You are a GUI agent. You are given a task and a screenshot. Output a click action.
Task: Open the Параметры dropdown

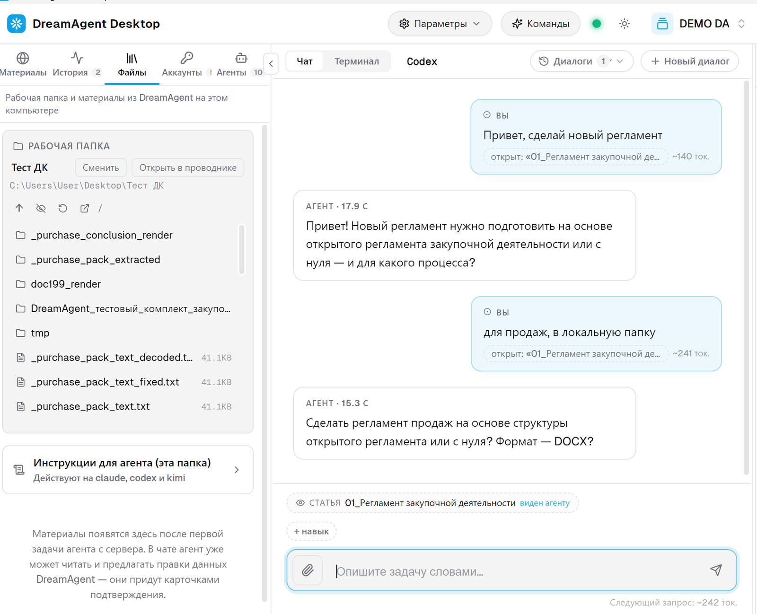(x=440, y=24)
